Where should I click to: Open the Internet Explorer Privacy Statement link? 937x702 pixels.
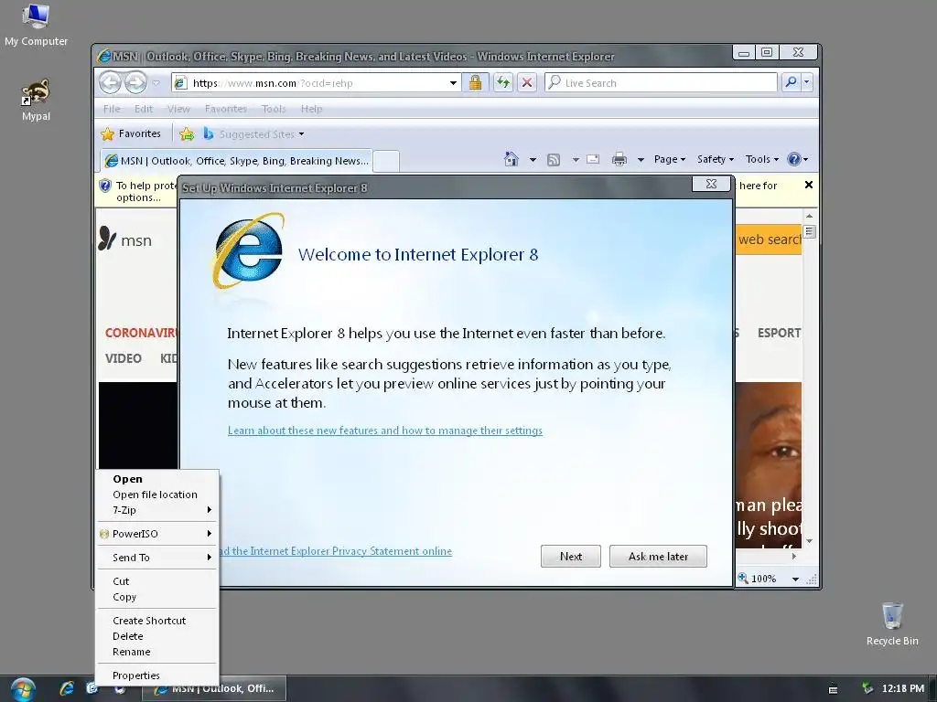336,551
